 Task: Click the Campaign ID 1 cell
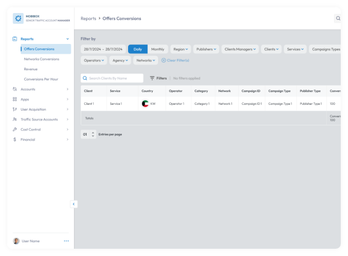[252, 103]
